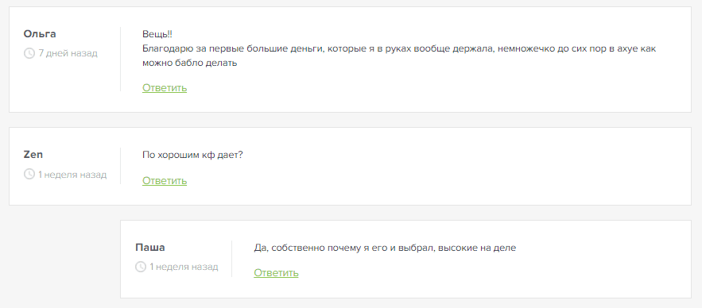Viewport: 702px width, 308px height.
Task: Click the author name Паша
Action: pos(150,247)
